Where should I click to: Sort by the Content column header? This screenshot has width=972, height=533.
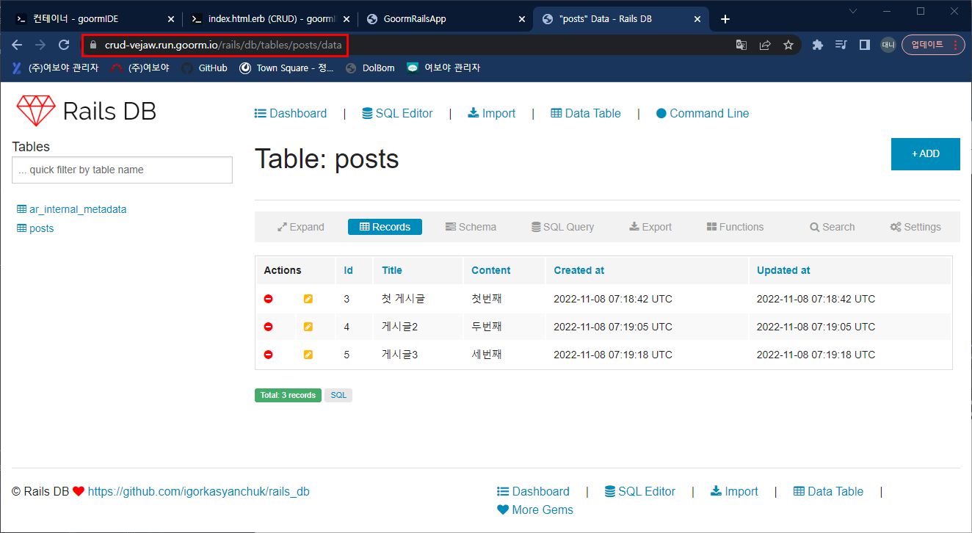pyautogui.click(x=490, y=270)
